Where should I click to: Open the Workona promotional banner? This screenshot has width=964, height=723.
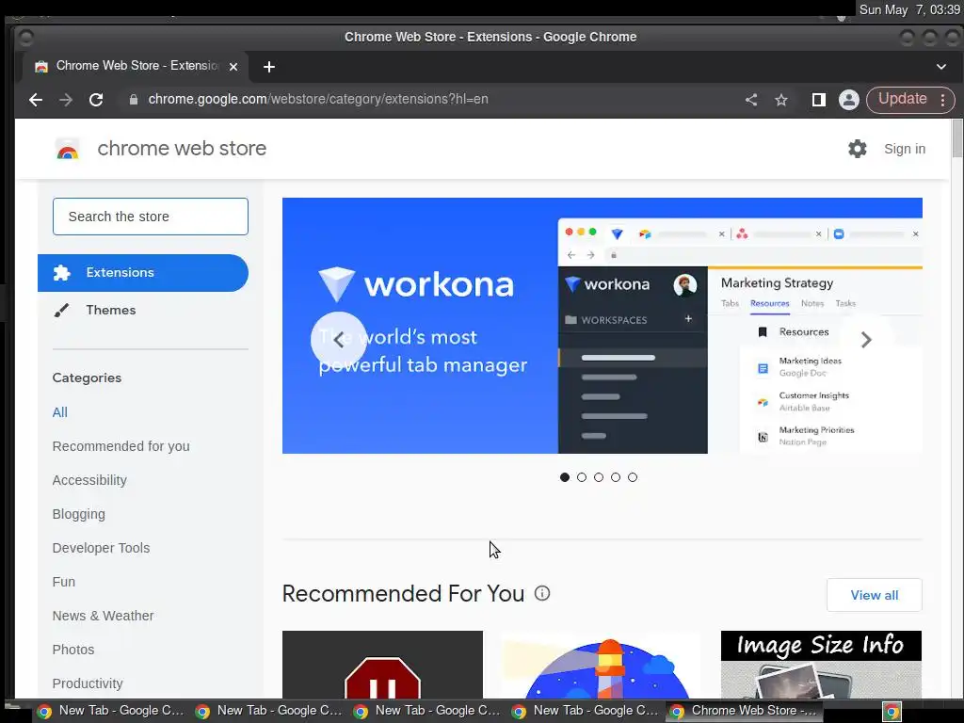[x=602, y=326]
